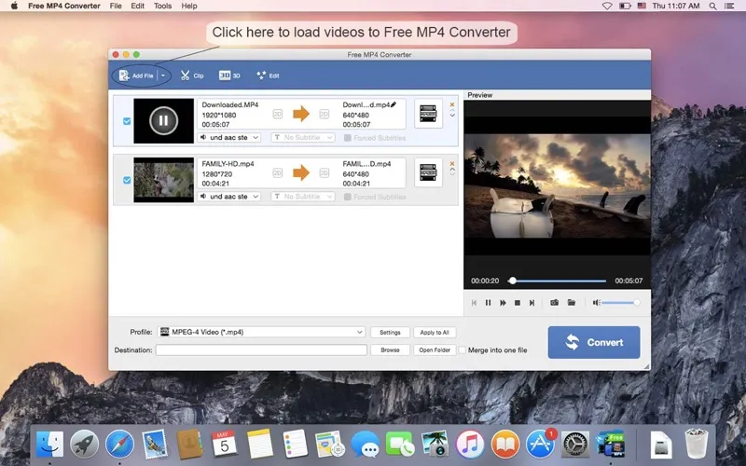The height and width of the screenshot is (466, 746).
Task: Click the Destination path field
Action: 261,350
